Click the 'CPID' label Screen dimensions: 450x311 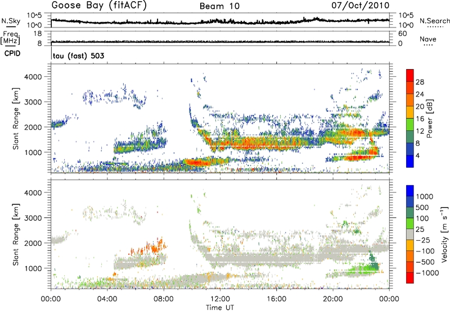click(12, 53)
